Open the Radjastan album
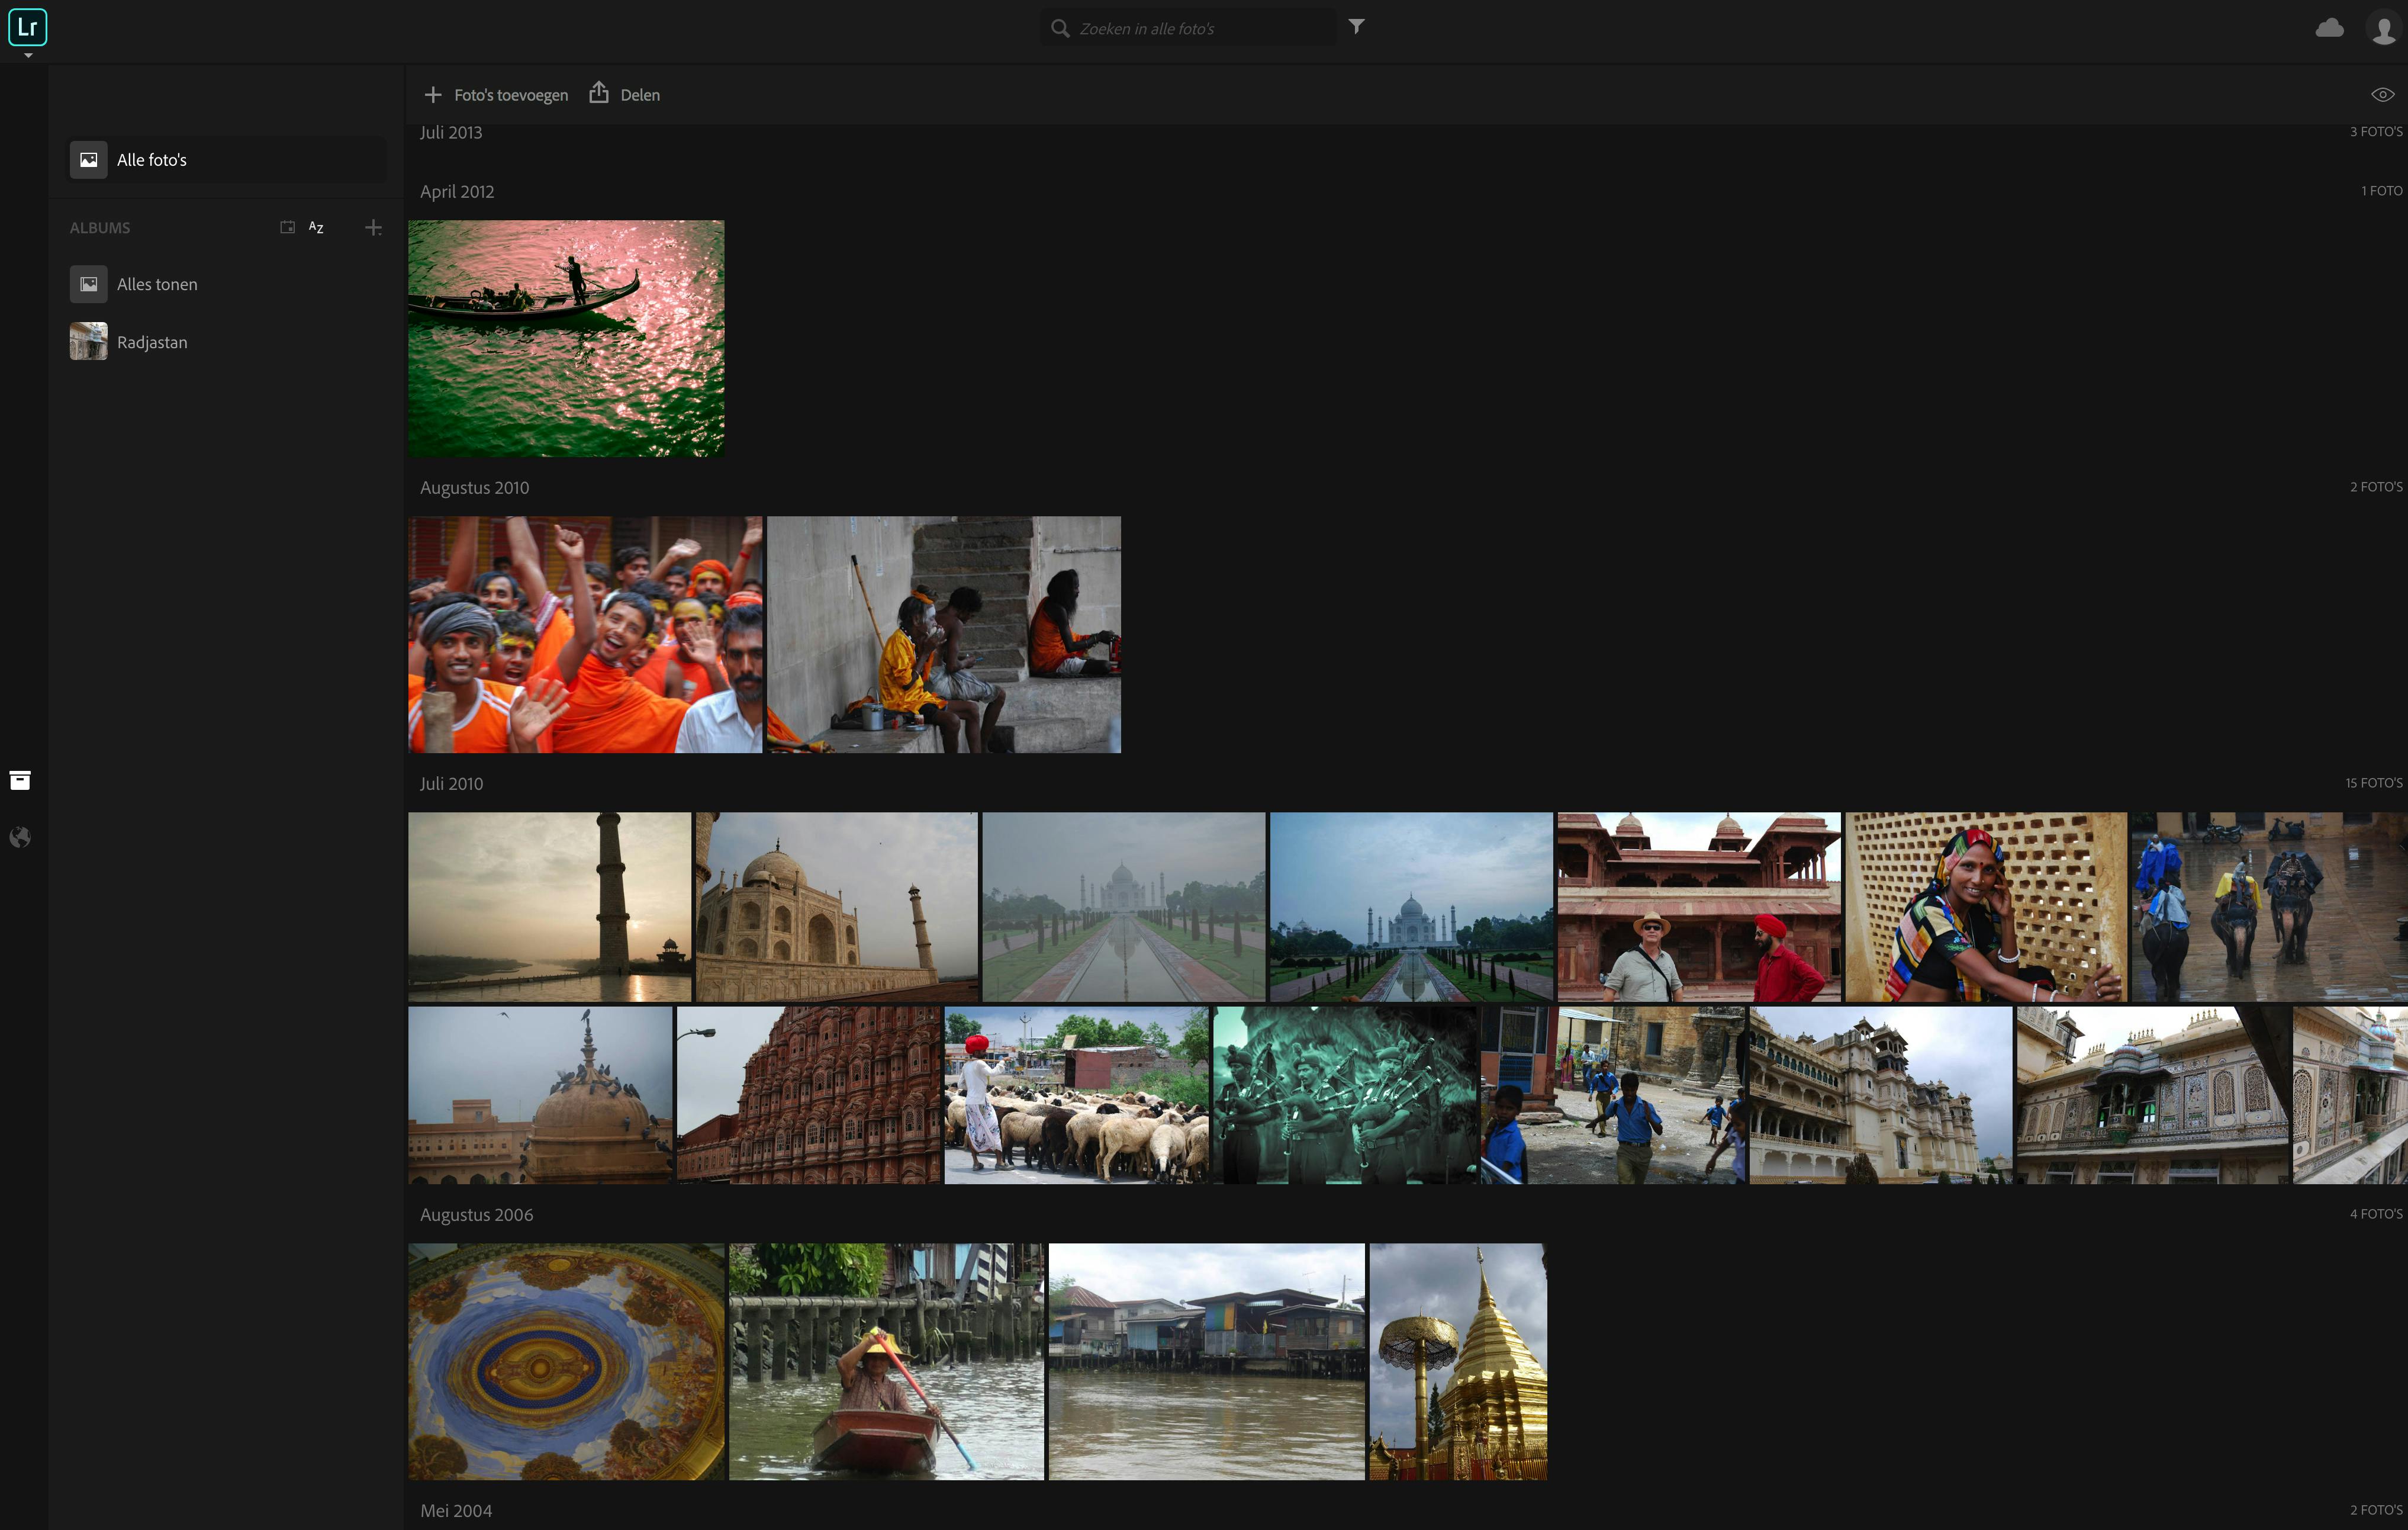This screenshot has width=2408, height=1530. coord(152,342)
